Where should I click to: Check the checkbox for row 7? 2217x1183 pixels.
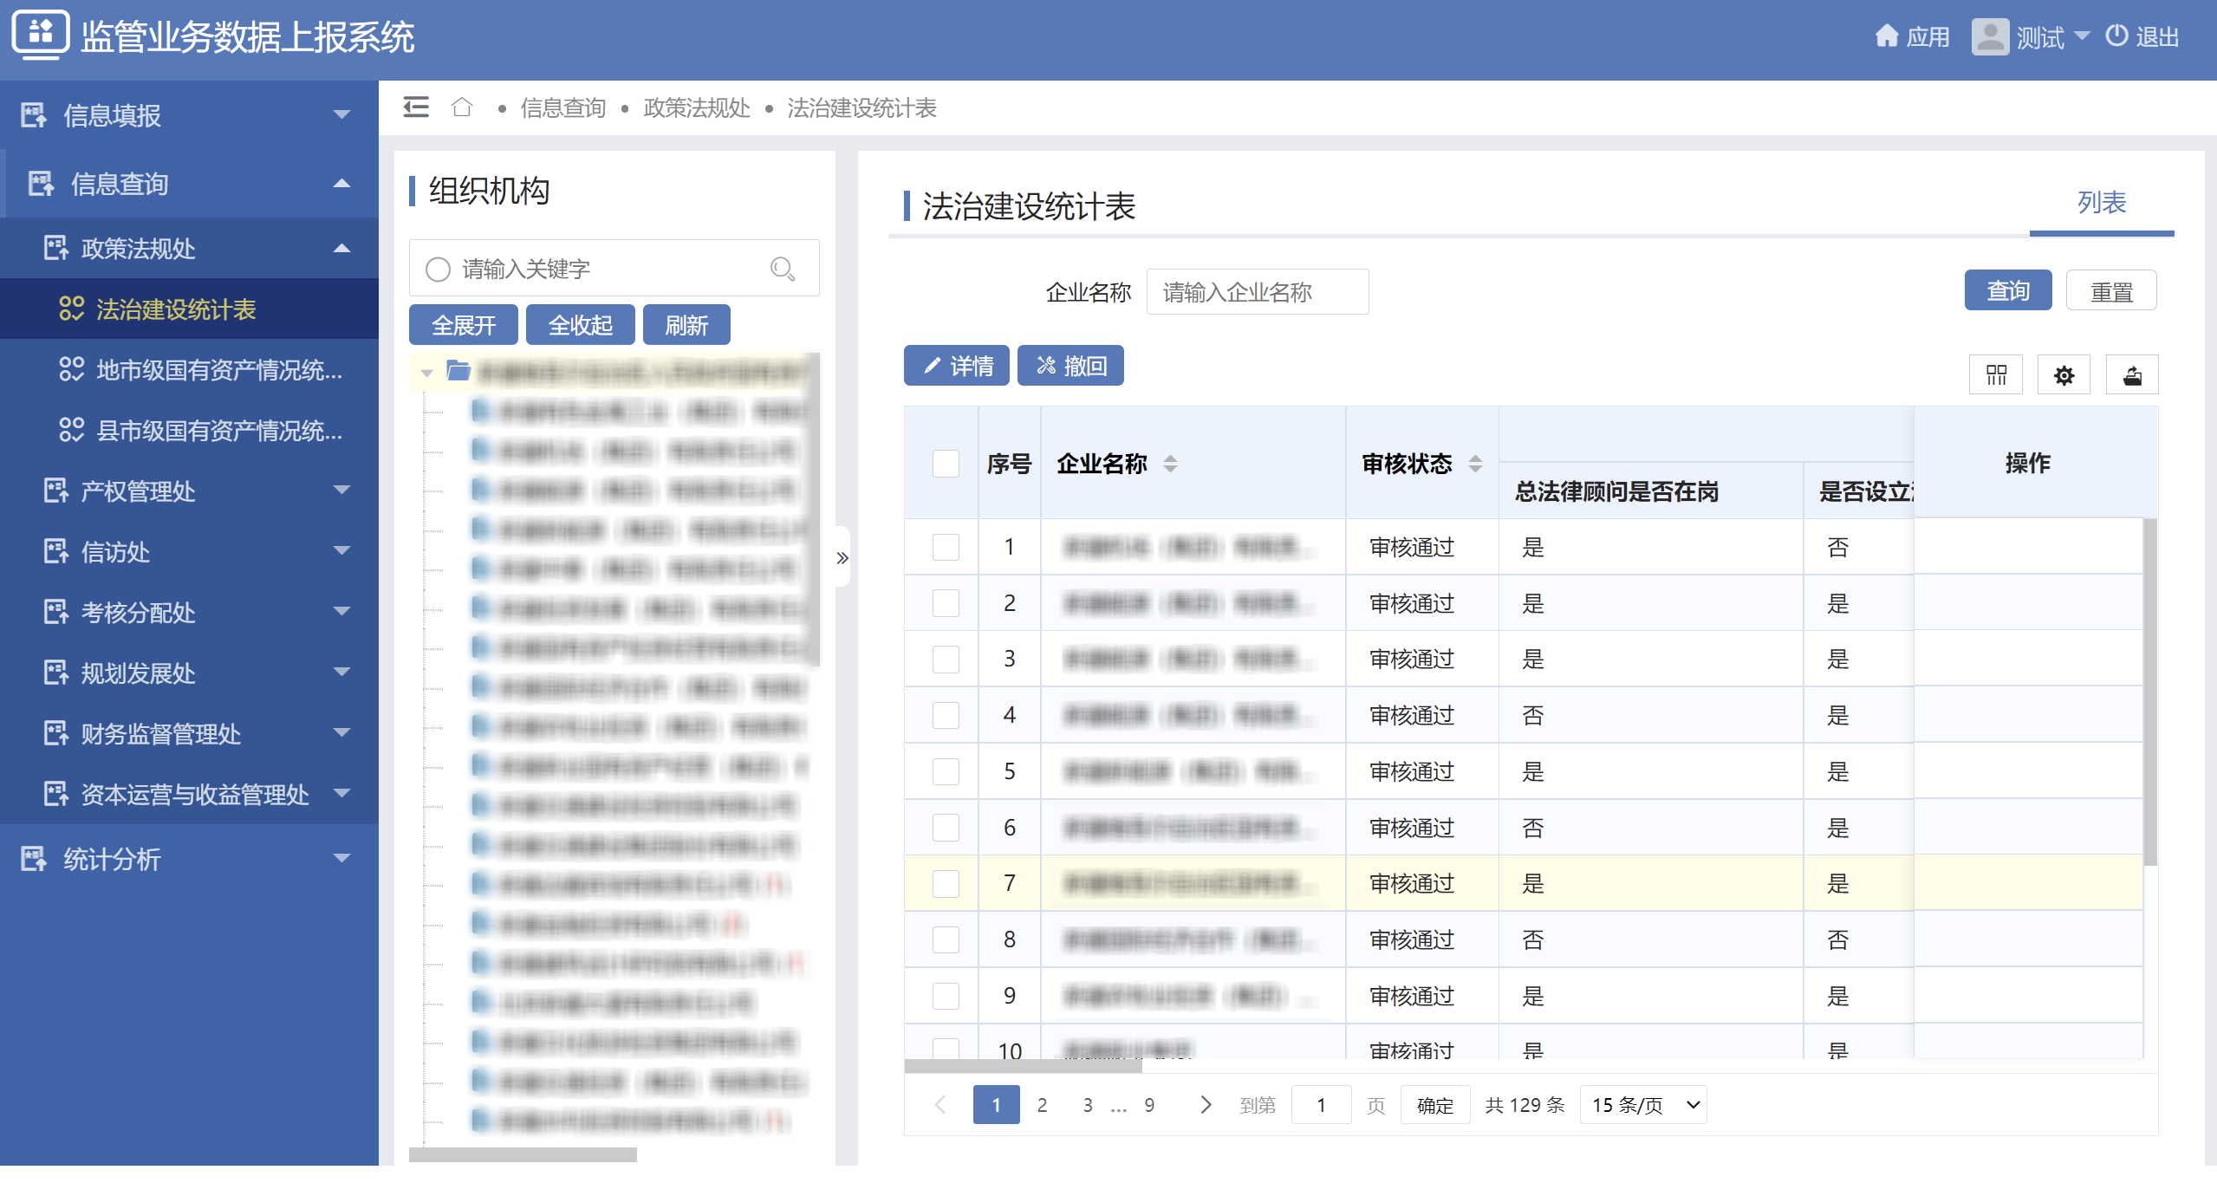coord(946,883)
